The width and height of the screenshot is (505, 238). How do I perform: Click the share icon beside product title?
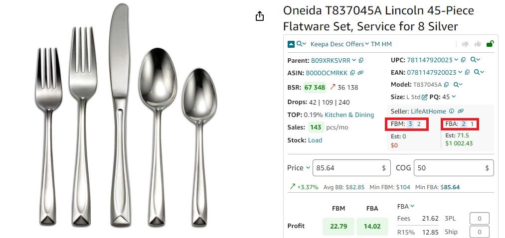click(259, 16)
